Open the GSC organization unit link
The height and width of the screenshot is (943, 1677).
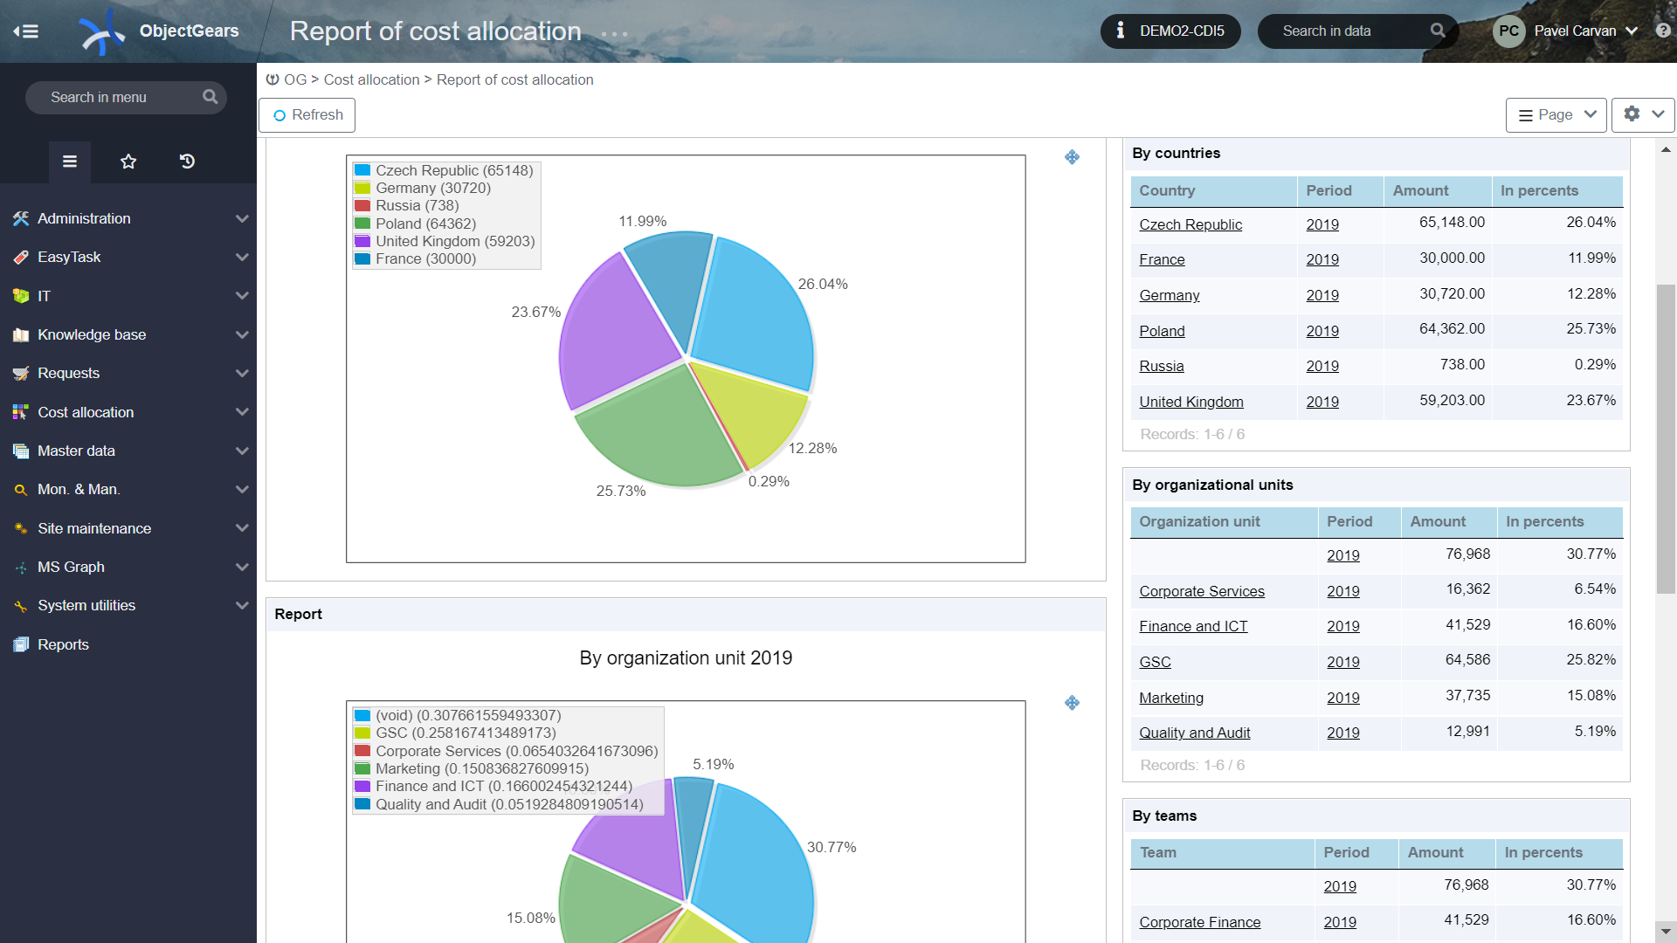pyautogui.click(x=1155, y=662)
